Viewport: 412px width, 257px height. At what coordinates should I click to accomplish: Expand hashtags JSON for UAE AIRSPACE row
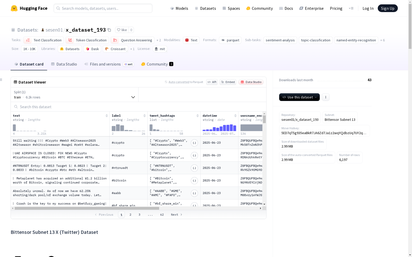pyautogui.click(x=194, y=155)
